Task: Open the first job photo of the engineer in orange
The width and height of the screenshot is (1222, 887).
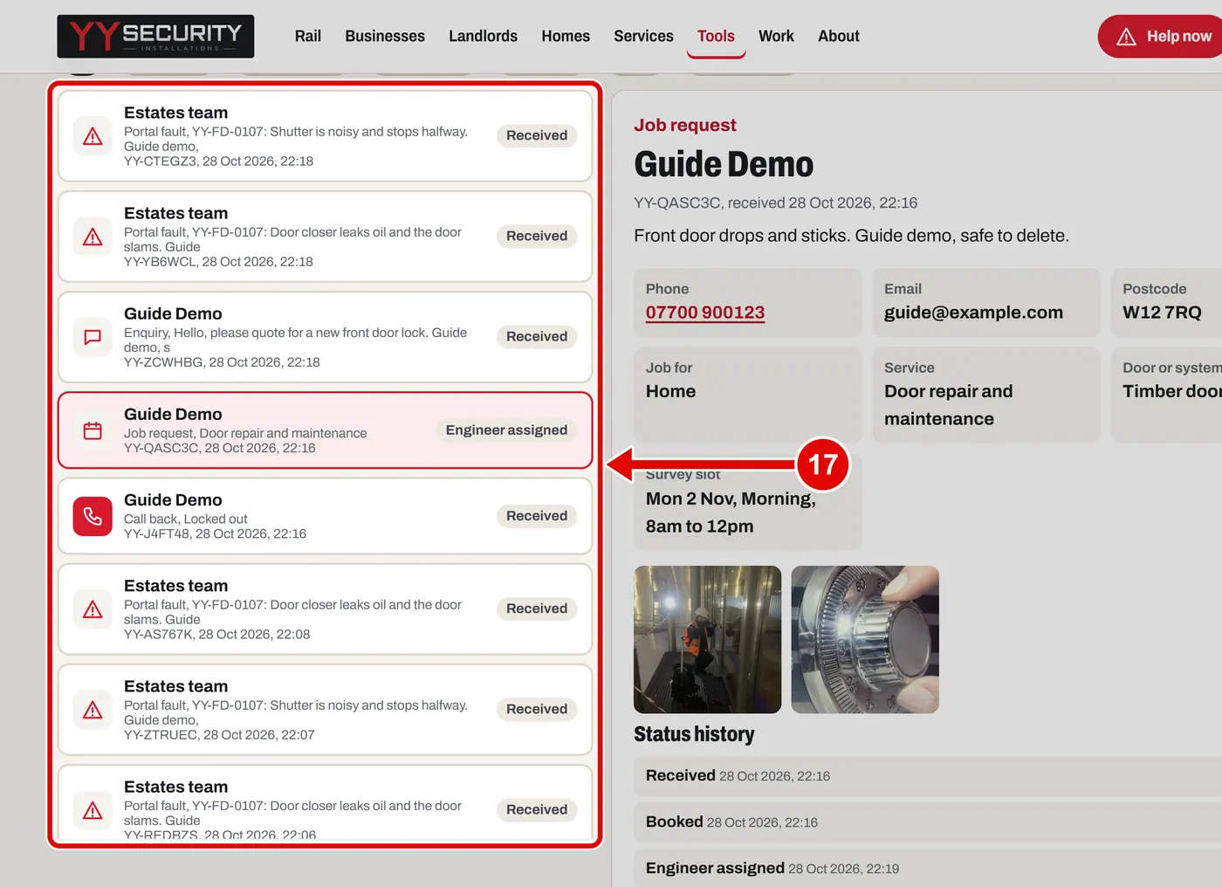Action: [708, 640]
